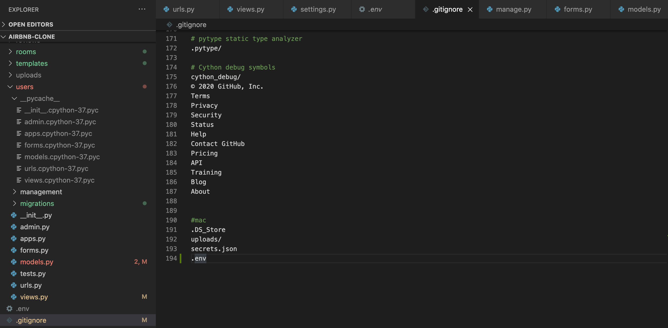Collapse the __pycache__ folder
This screenshot has width=668, height=328.
[x=14, y=98]
